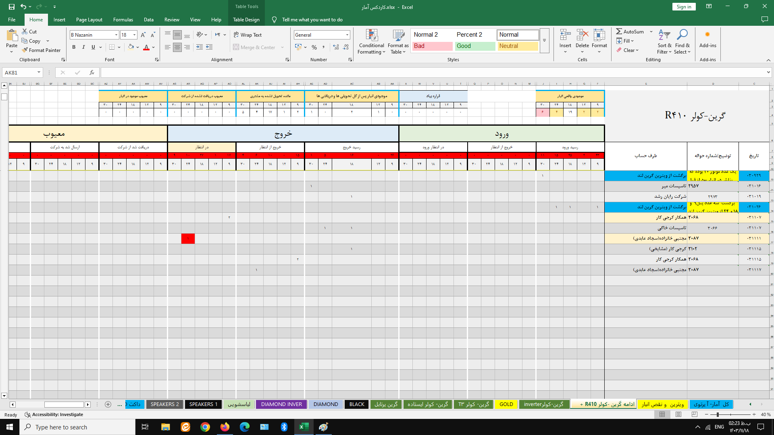Viewport: 774px width, 435px height.
Task: Open the General number format dropdown
Action: click(x=347, y=35)
